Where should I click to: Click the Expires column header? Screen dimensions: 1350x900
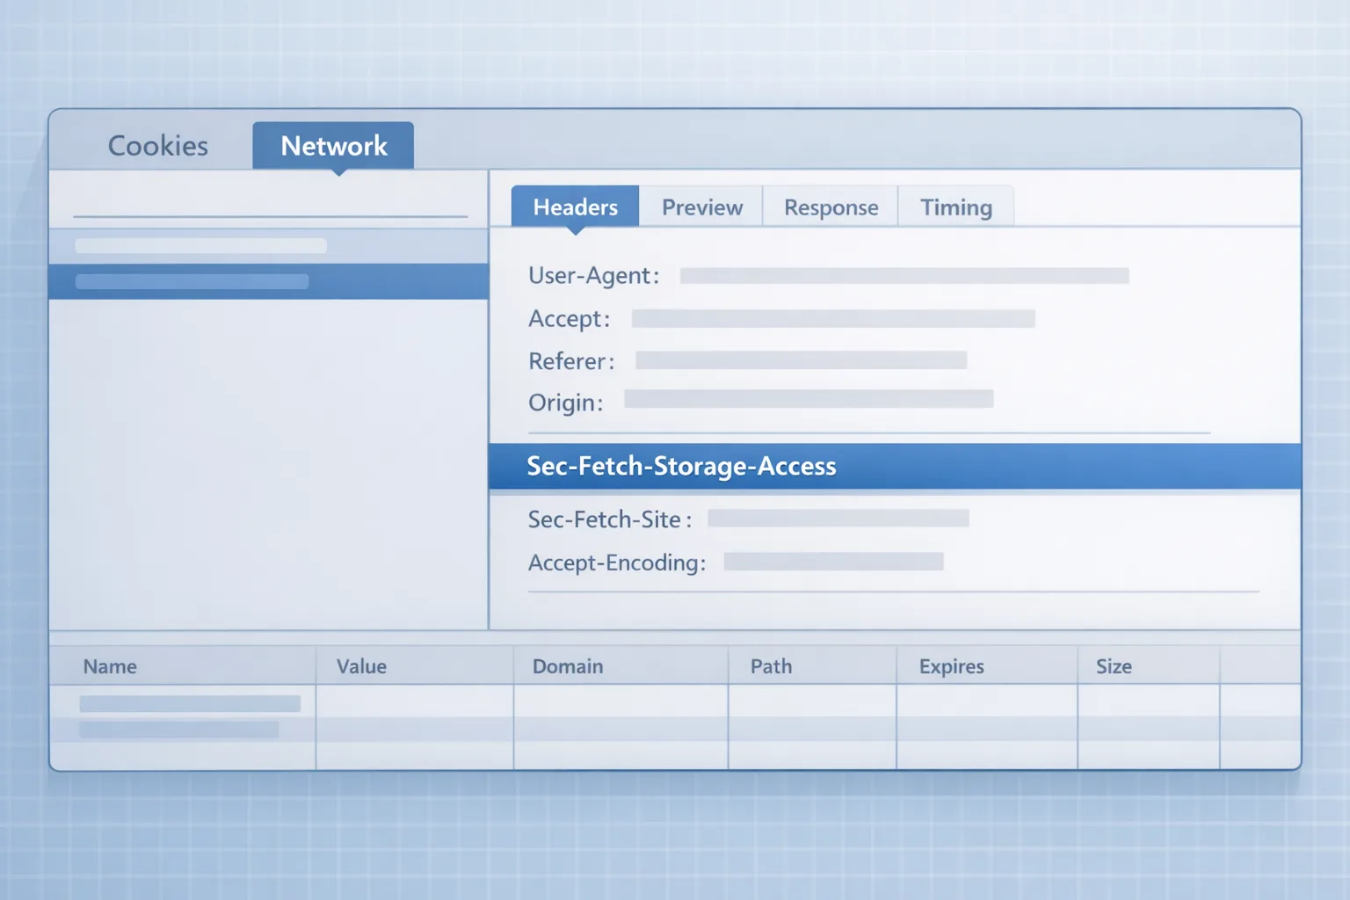[951, 666]
